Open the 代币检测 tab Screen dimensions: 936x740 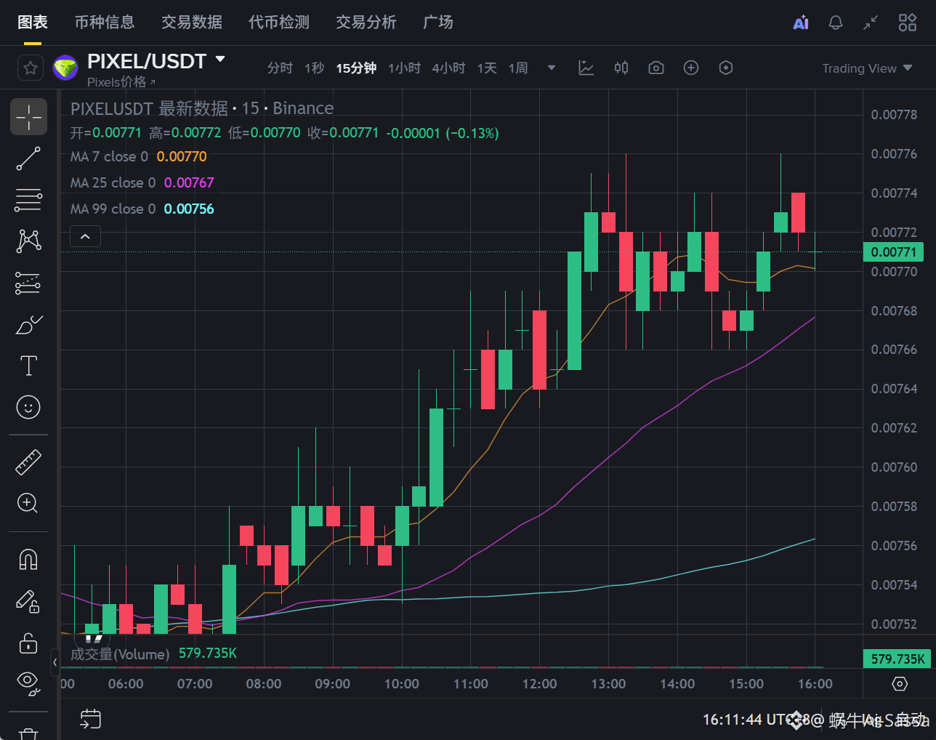tap(279, 23)
